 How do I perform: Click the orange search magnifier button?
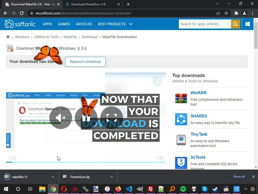[x=236, y=24]
